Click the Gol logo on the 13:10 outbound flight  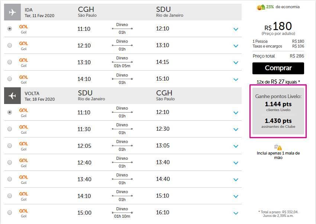tap(23, 60)
